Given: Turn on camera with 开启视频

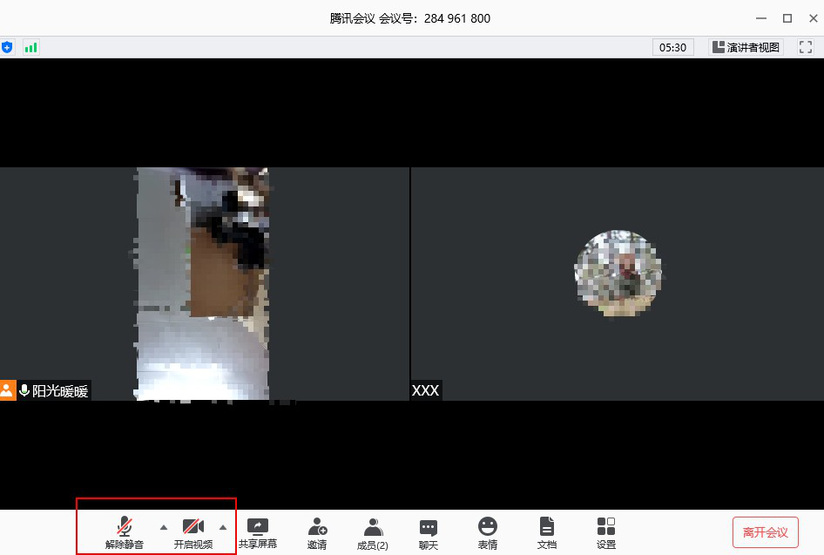Looking at the screenshot, I should click(192, 532).
